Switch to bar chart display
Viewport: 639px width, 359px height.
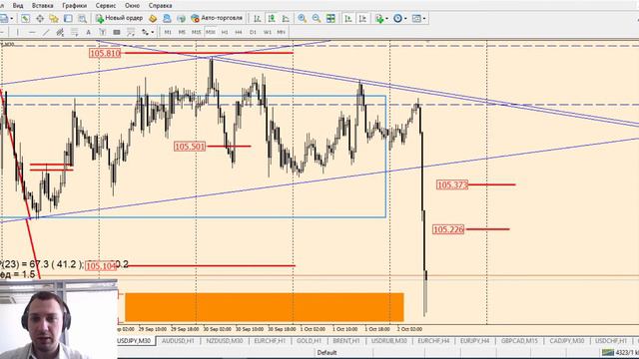[x=258, y=18]
